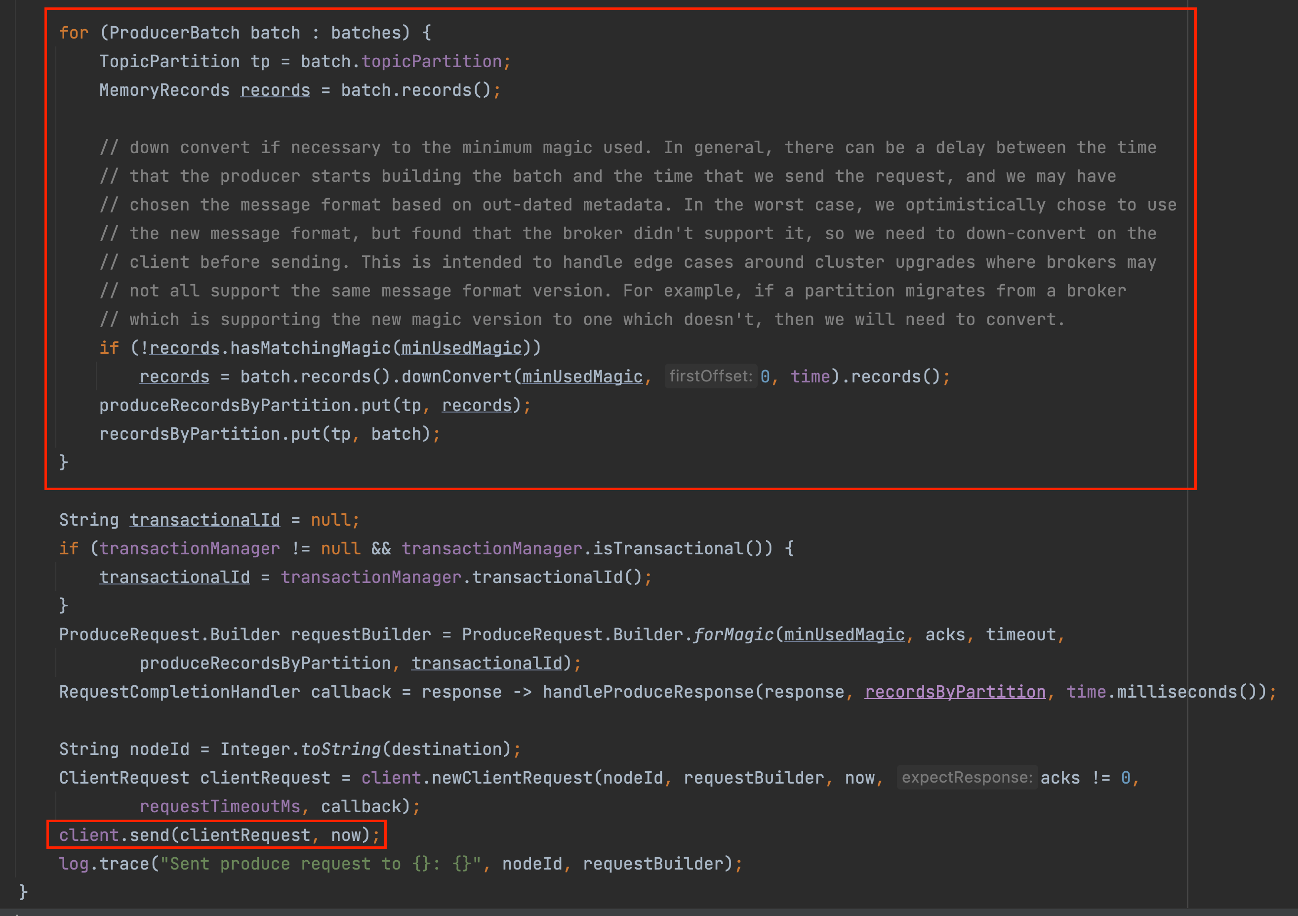Screen dimensions: 1298x916
Task: Click the comment line starting "down convert if necessary"
Action: click(x=628, y=148)
